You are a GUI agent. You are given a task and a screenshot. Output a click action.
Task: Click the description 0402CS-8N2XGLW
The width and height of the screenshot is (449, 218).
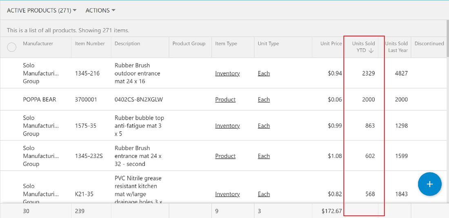[x=139, y=99]
